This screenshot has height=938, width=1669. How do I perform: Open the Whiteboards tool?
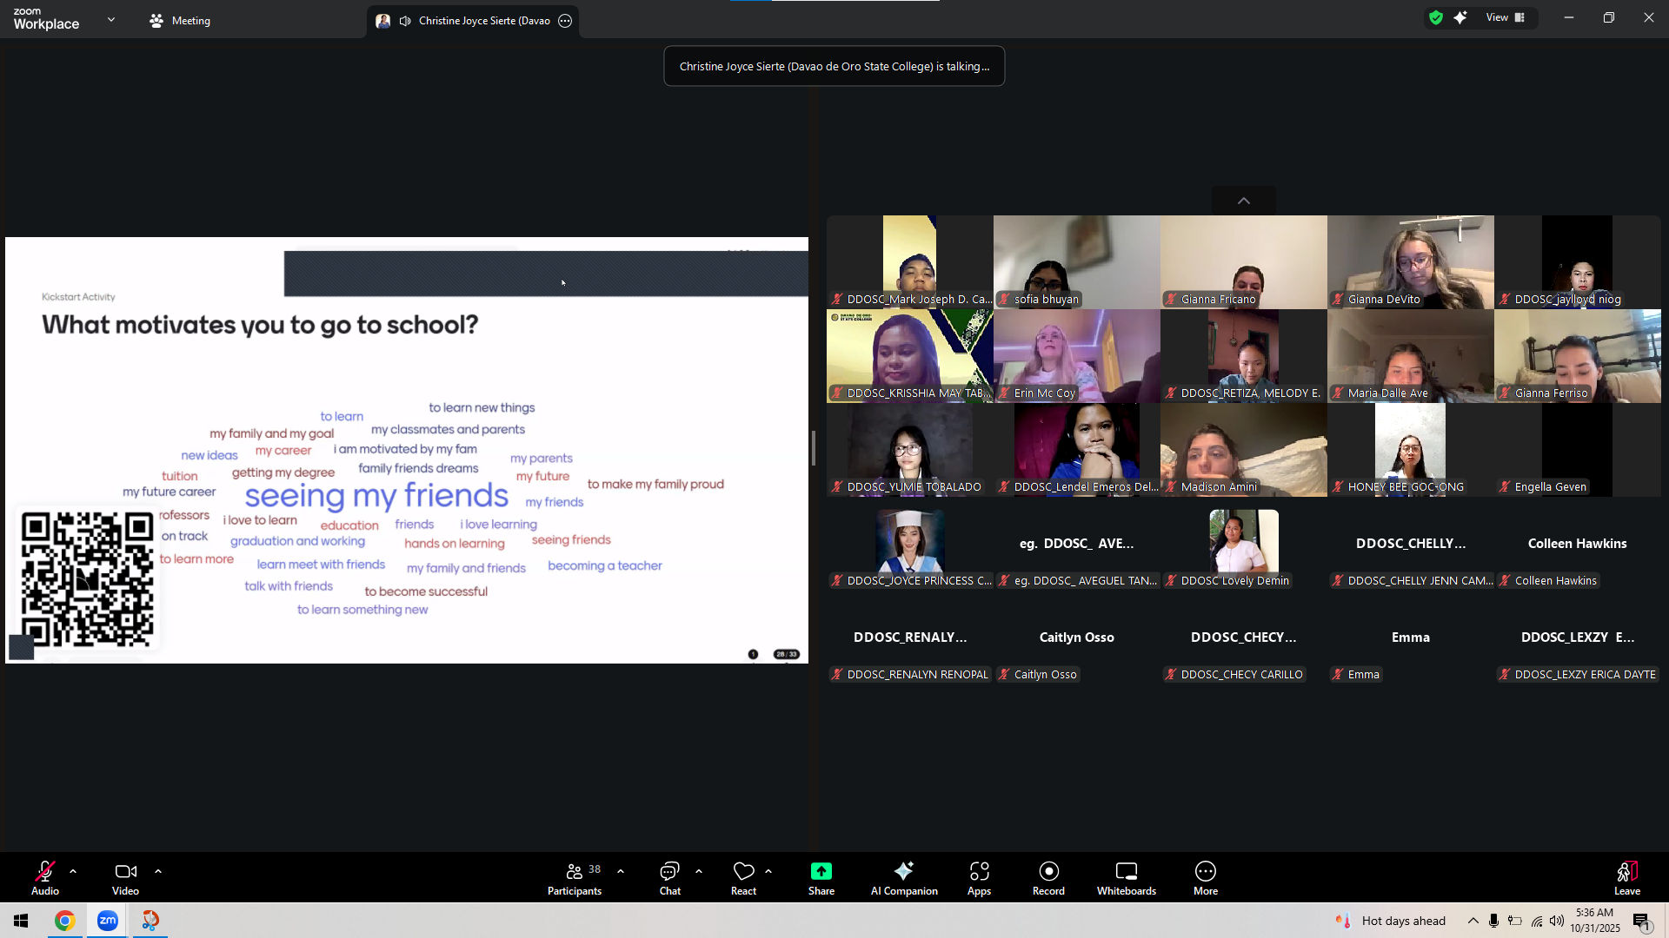point(1126,877)
